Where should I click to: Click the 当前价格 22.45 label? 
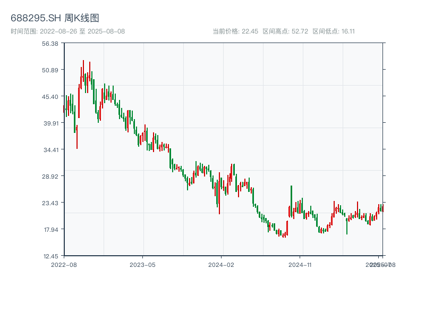[235, 31]
